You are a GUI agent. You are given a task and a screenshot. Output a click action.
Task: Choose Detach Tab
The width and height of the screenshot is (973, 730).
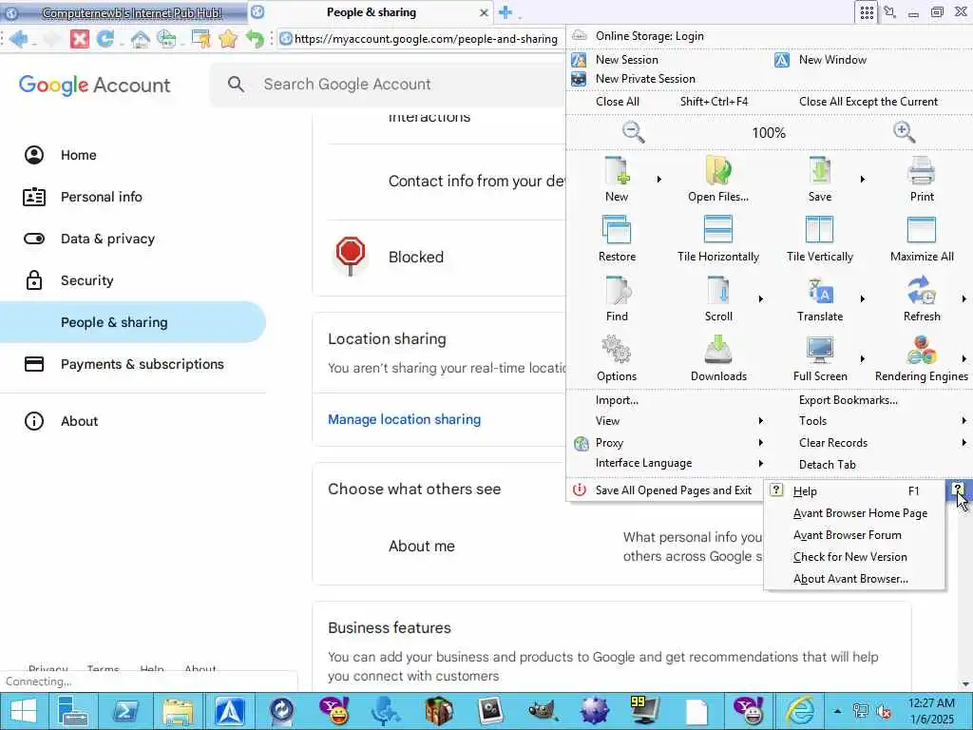coord(828,464)
